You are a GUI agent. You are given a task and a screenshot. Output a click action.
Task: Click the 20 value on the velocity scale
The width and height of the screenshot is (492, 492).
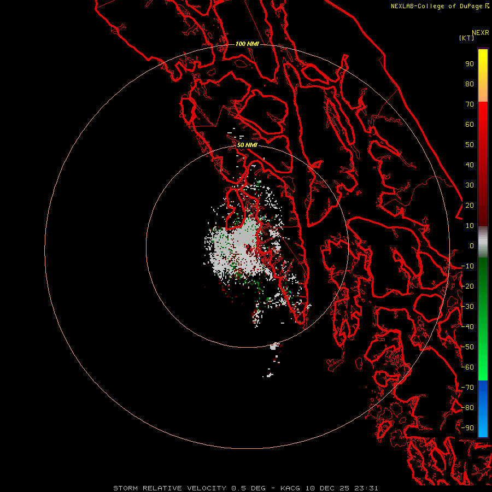coord(470,206)
